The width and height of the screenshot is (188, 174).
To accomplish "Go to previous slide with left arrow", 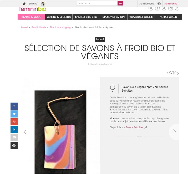I will coord(25,132).
